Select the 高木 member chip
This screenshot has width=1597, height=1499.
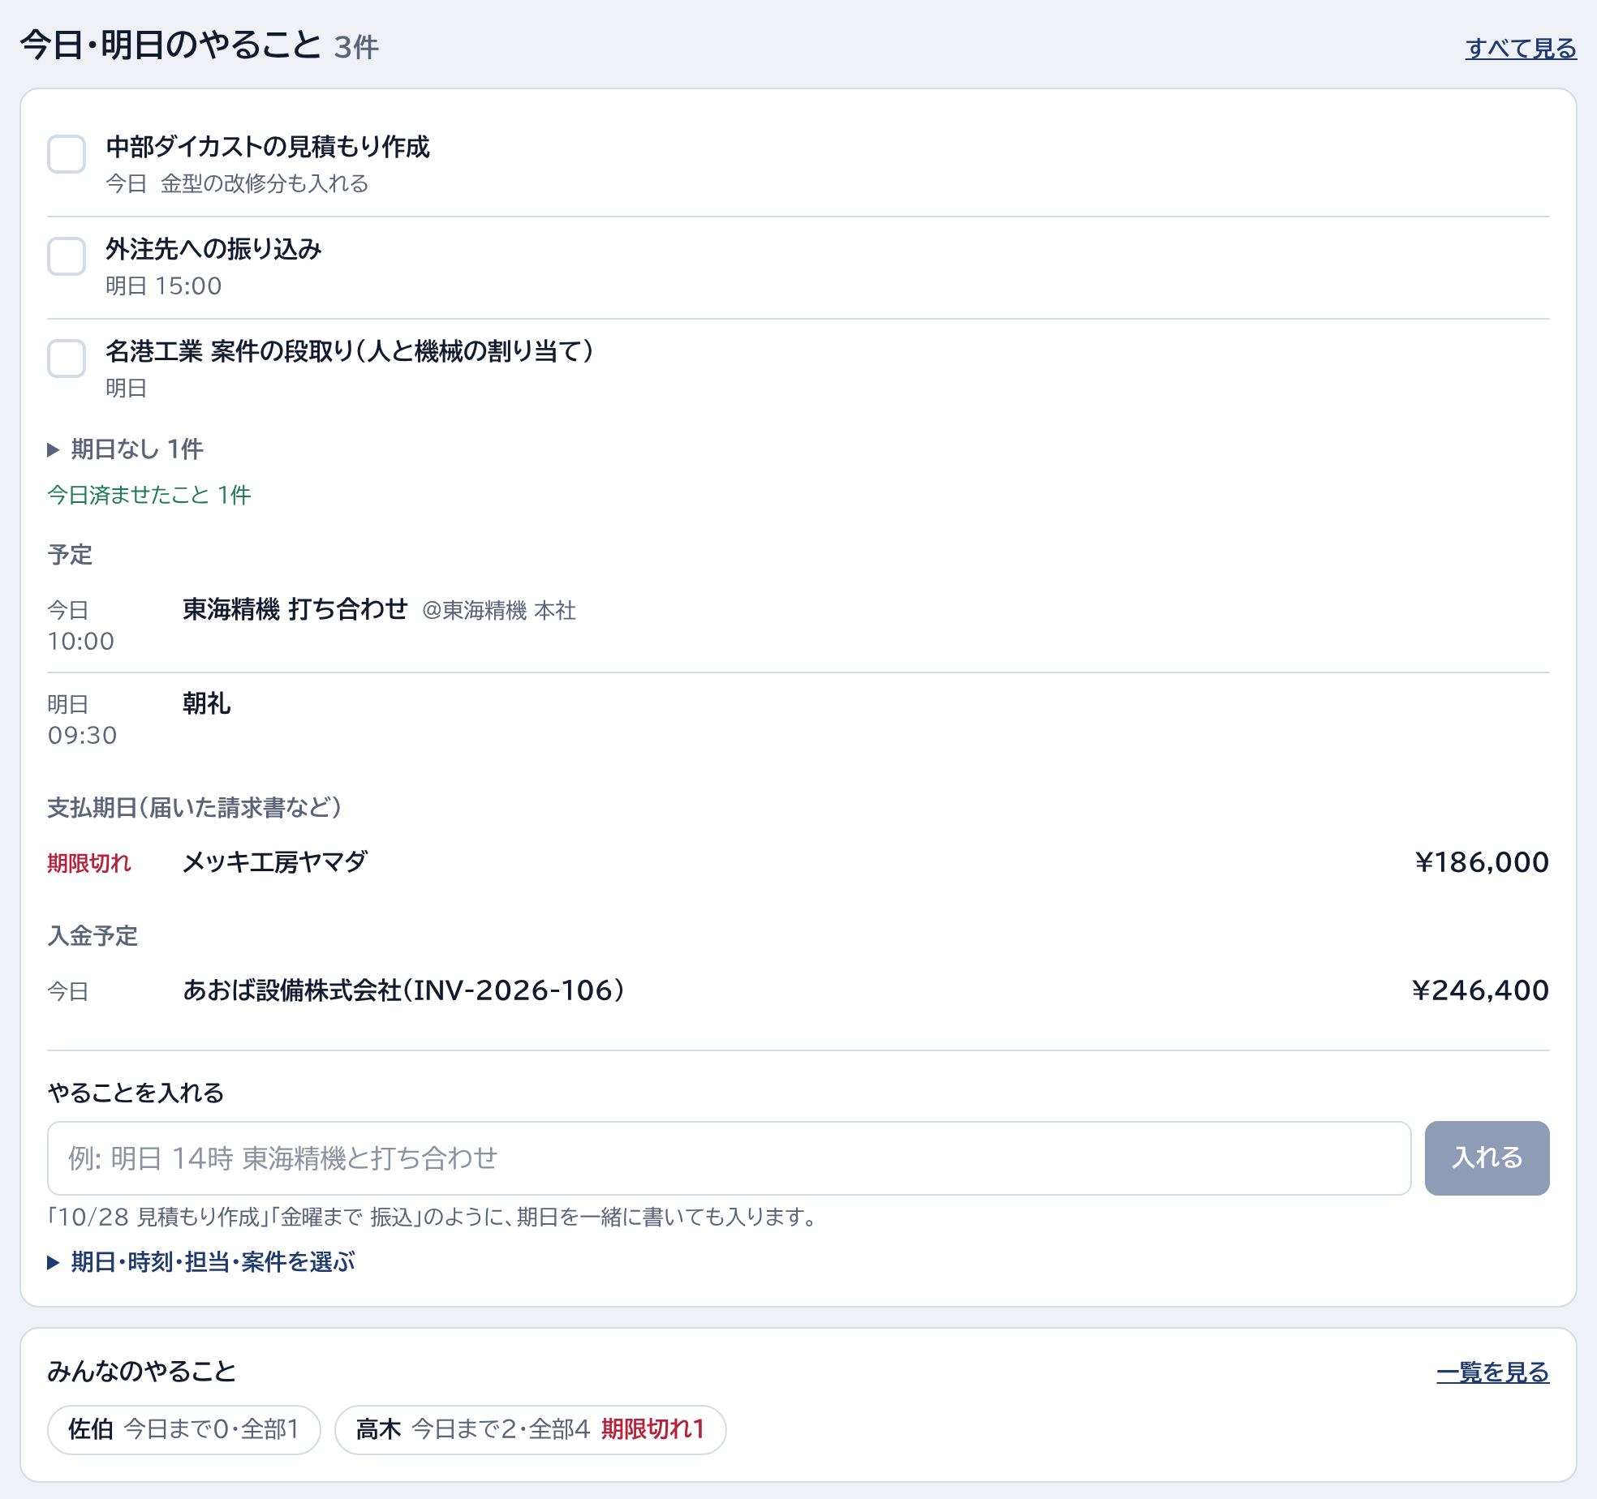530,1429
